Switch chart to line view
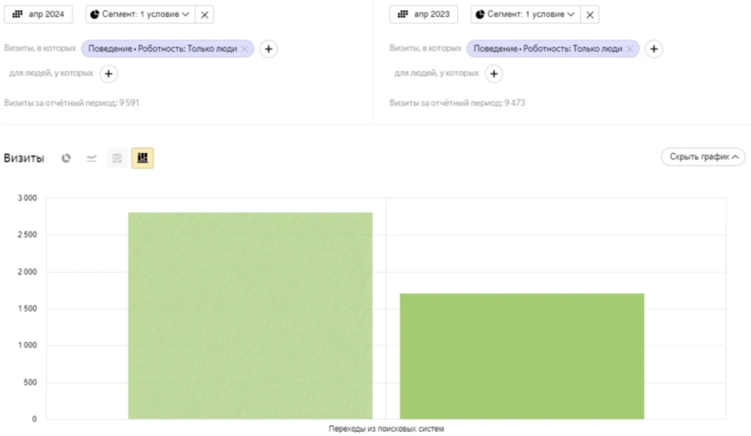 (x=92, y=158)
